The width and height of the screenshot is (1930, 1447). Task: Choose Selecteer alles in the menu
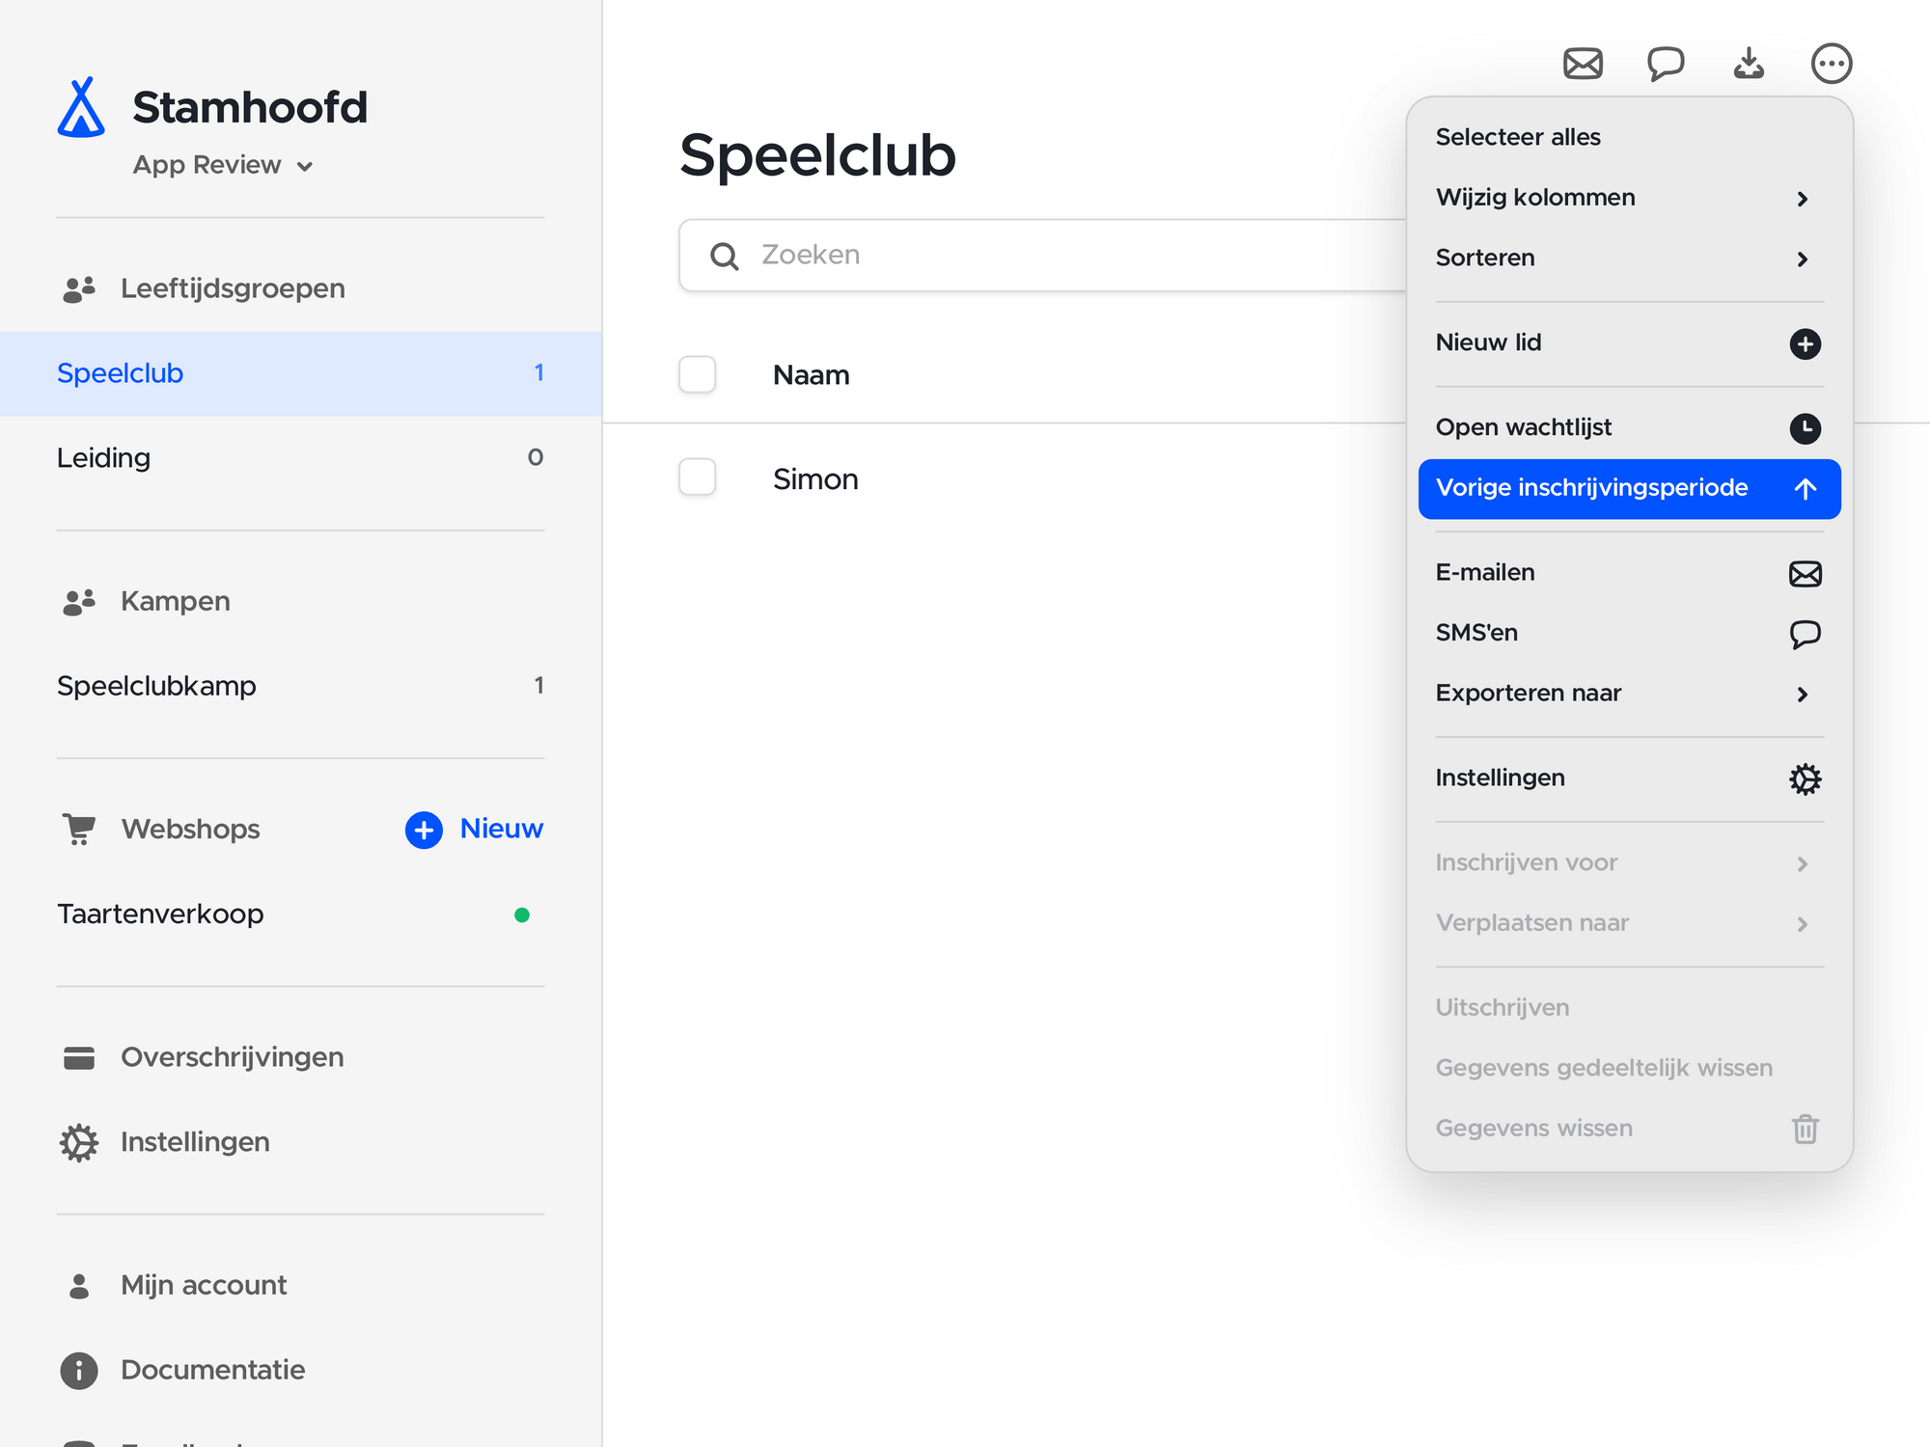pos(1629,137)
